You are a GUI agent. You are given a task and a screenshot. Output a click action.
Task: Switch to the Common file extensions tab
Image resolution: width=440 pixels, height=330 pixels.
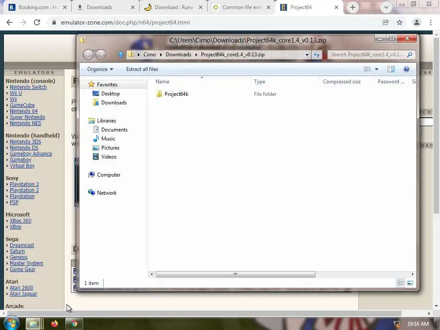[241, 7]
